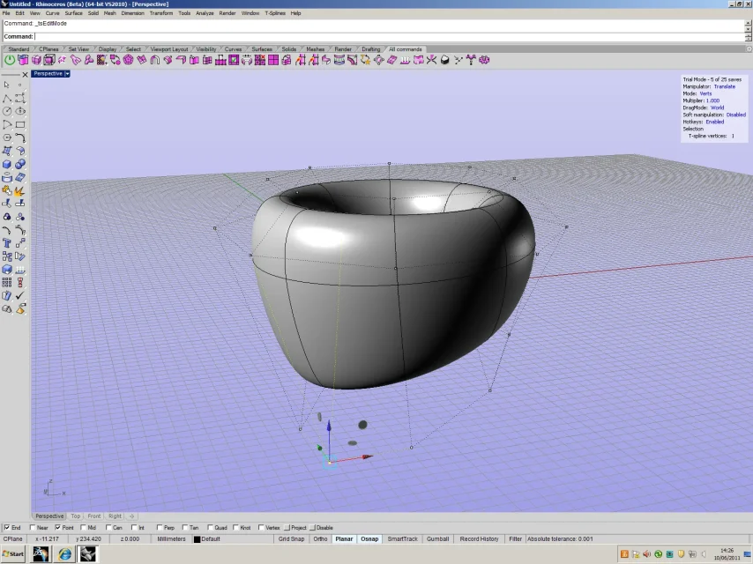Screen dimensions: 753x564
Task: Click the checkmark icon in left toolbar
Action: [x=20, y=296]
